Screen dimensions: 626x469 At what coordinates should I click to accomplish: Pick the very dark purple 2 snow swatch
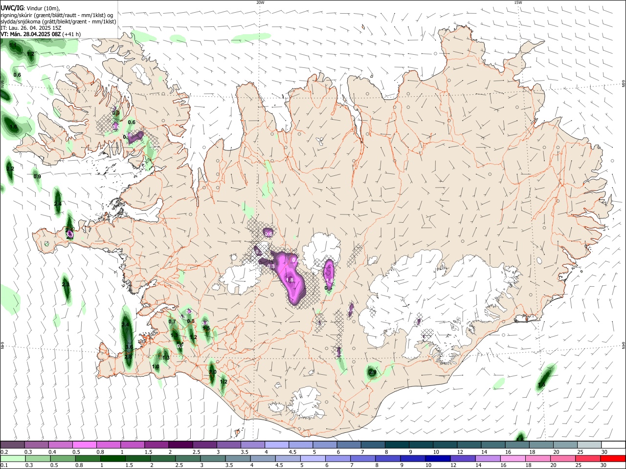click(180, 445)
